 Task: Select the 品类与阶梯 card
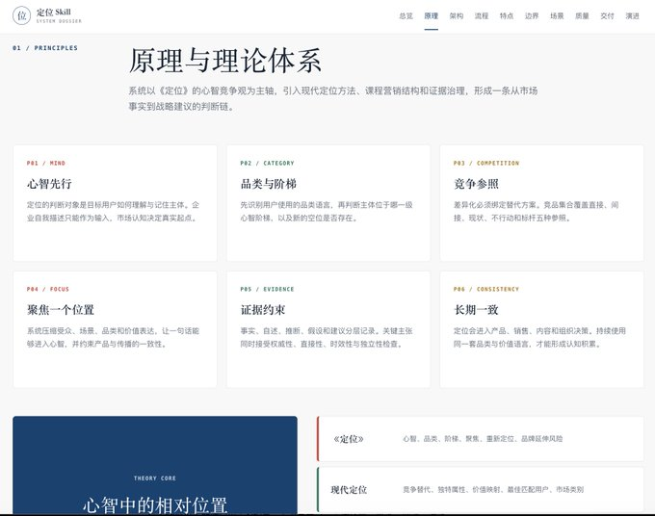coord(328,203)
